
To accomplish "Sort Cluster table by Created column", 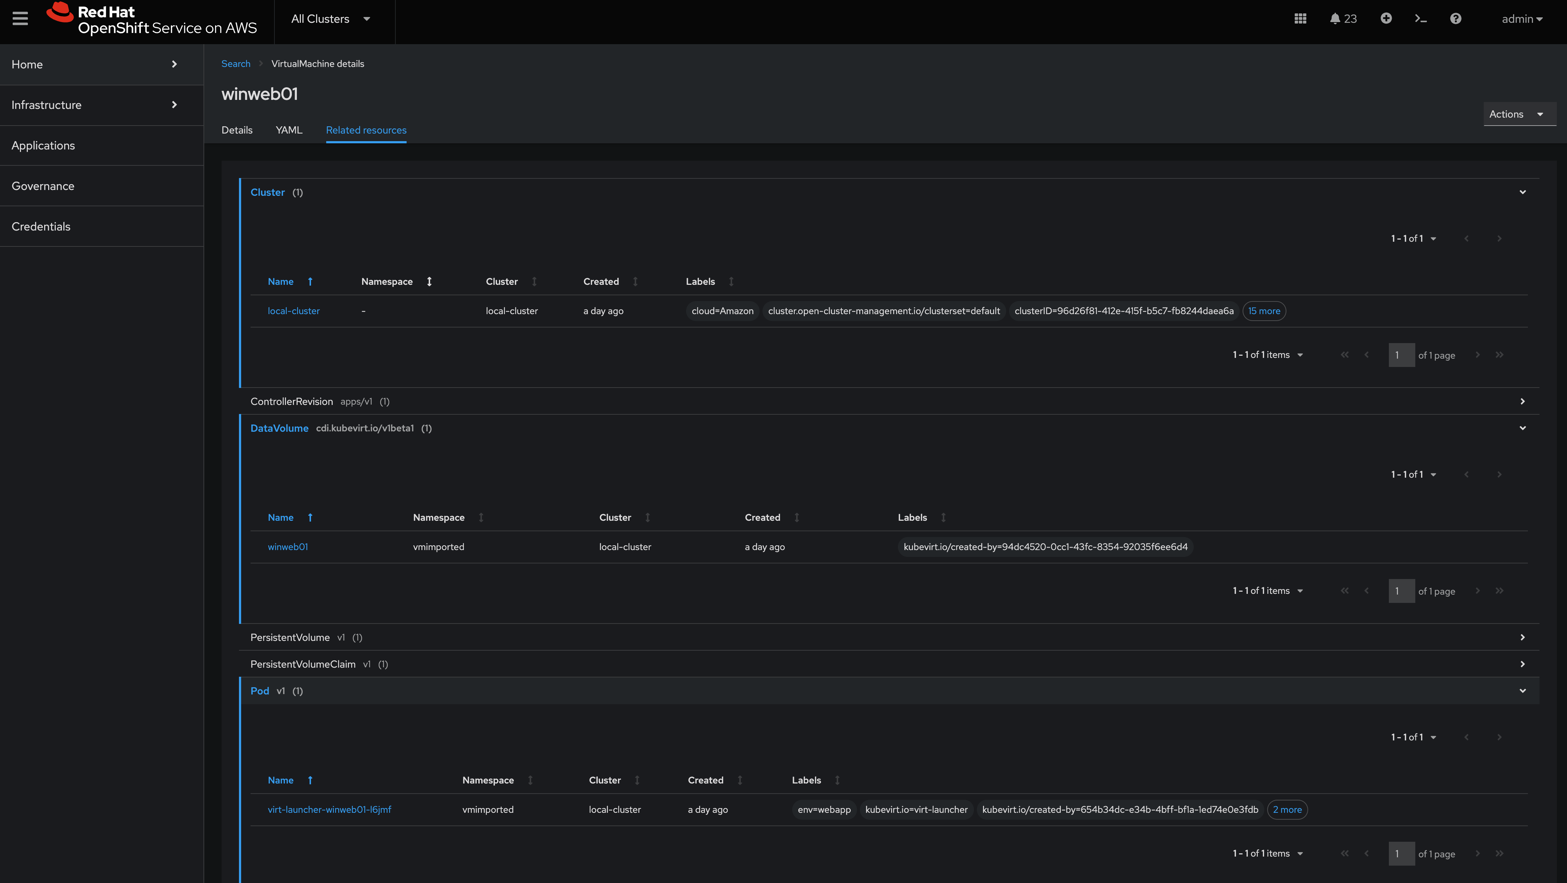I will (x=635, y=282).
